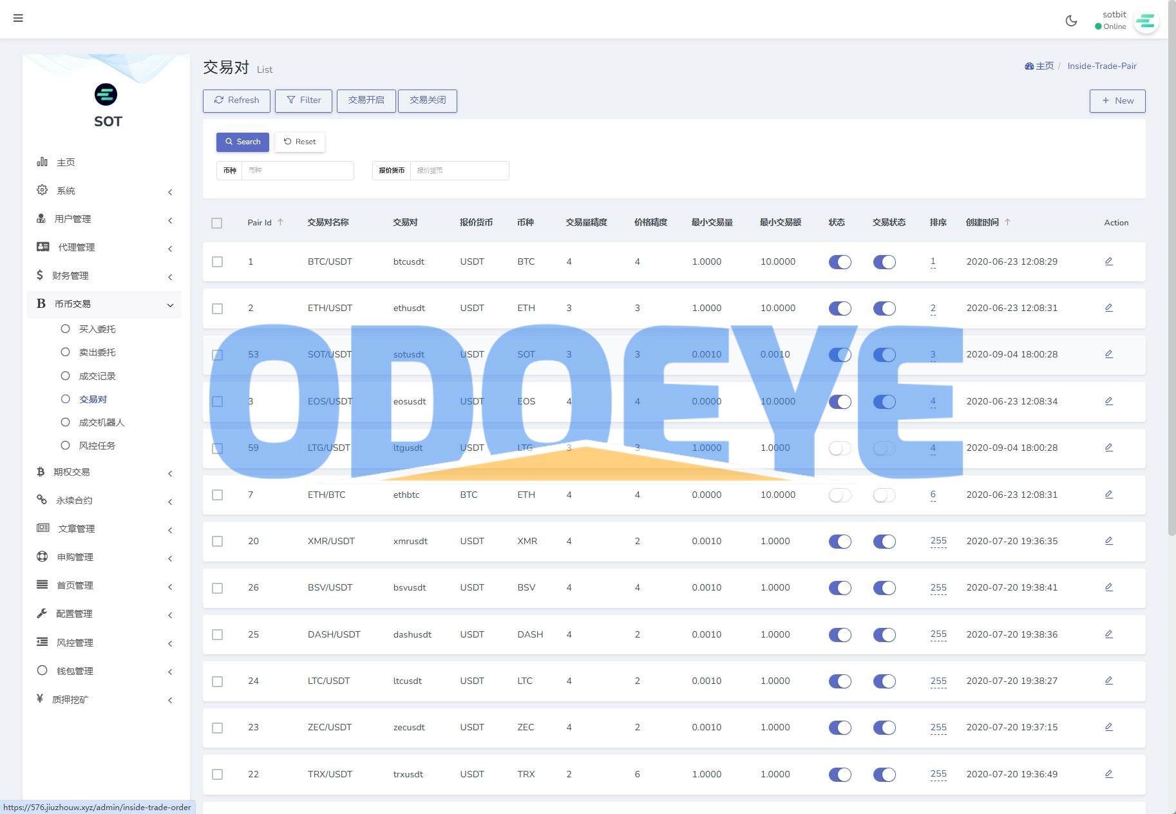Click the 主页 bar chart icon in sidebar
The width and height of the screenshot is (1176, 814).
42,162
